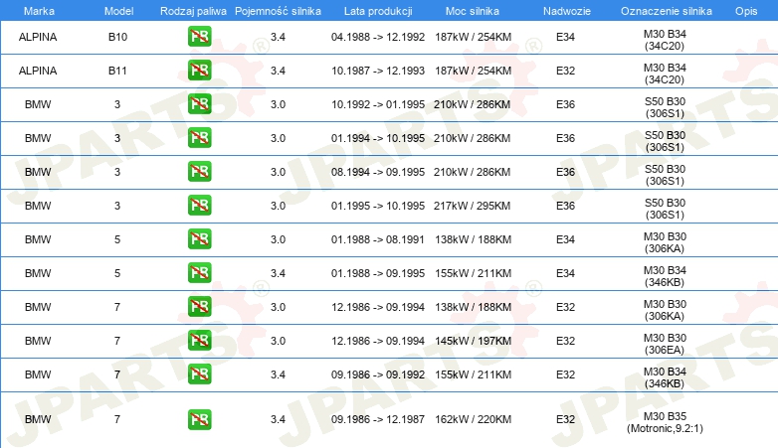Click fuel icon for BMW 3 dated 08.1994 -> 09.1995

click(199, 172)
